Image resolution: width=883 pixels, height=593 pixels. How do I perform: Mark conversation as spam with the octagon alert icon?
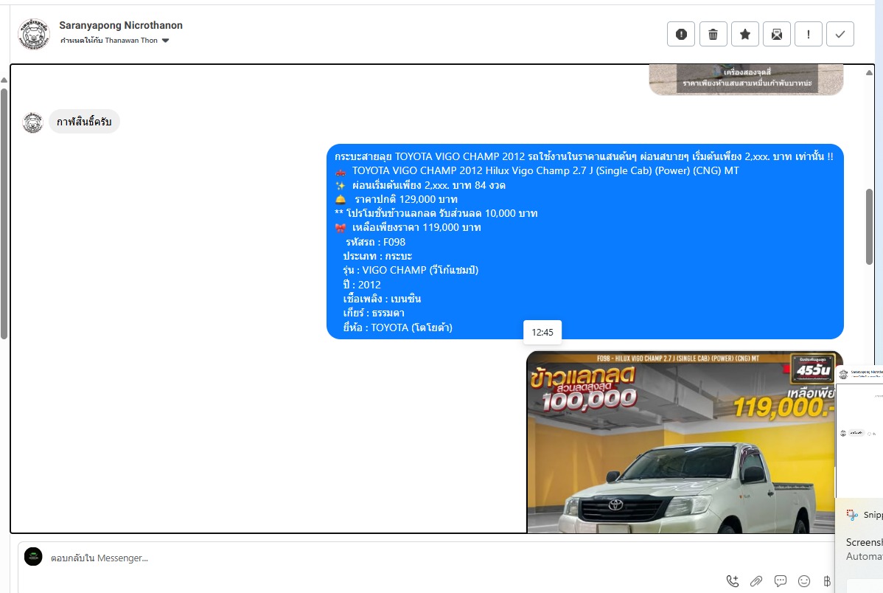tap(681, 35)
